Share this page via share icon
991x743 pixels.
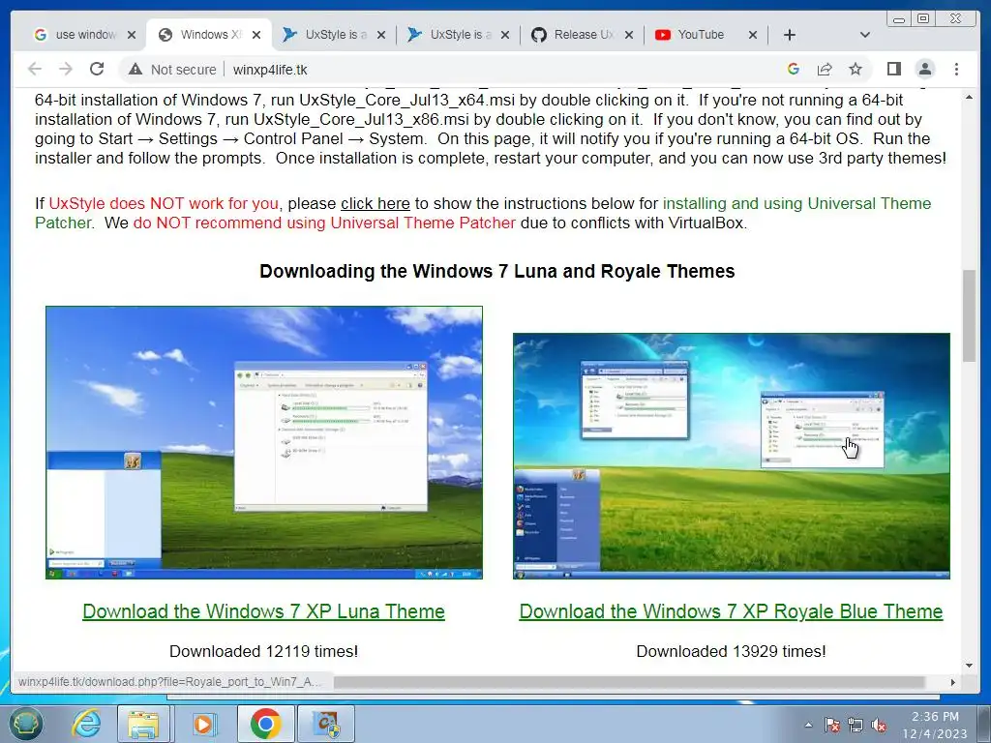(x=825, y=69)
